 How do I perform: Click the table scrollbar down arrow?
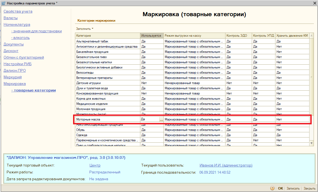pyautogui.click(x=311, y=143)
